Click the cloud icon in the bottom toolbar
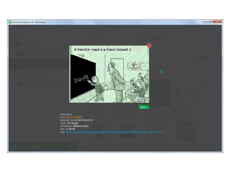 pyautogui.click(x=26, y=147)
